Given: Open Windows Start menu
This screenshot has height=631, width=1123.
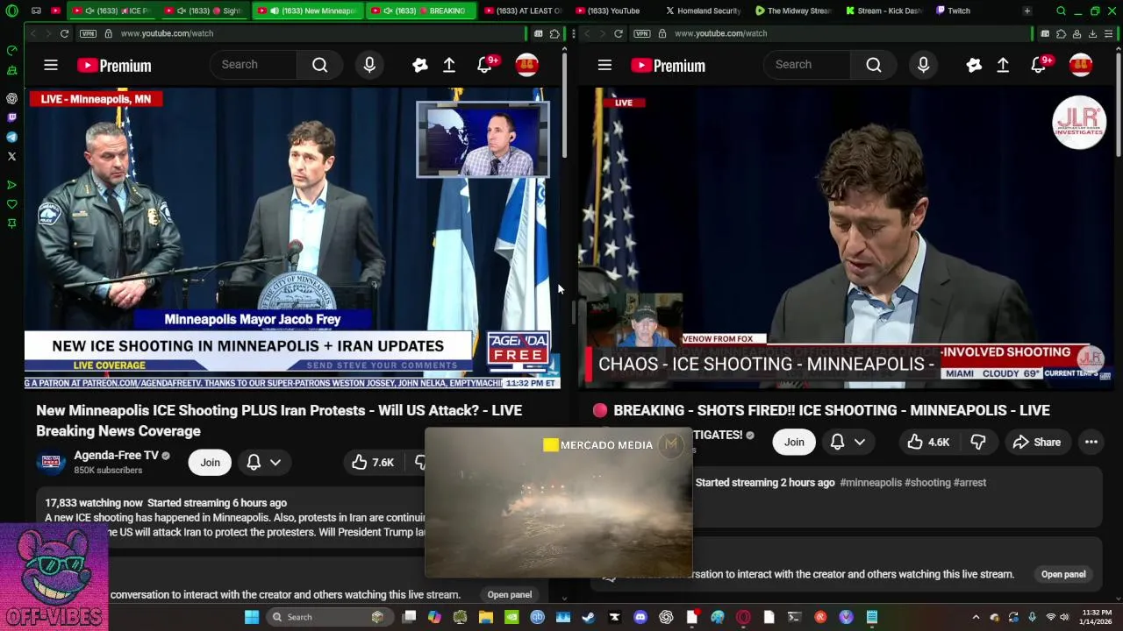Looking at the screenshot, I should pyautogui.click(x=252, y=617).
